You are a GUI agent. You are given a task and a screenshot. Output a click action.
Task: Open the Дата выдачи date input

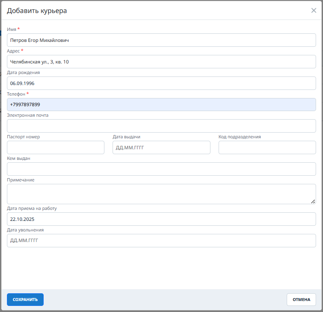point(161,148)
